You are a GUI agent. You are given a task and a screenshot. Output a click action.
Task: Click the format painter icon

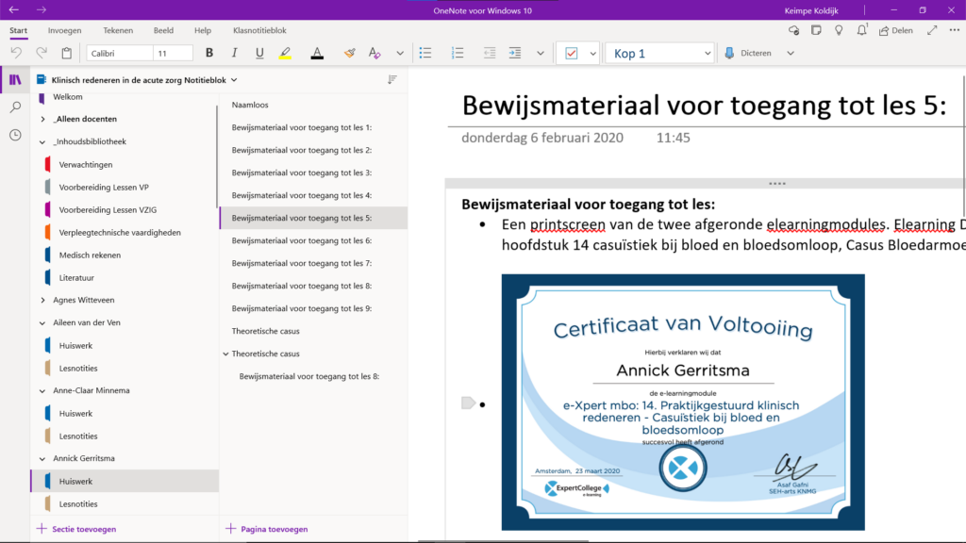[x=350, y=53]
